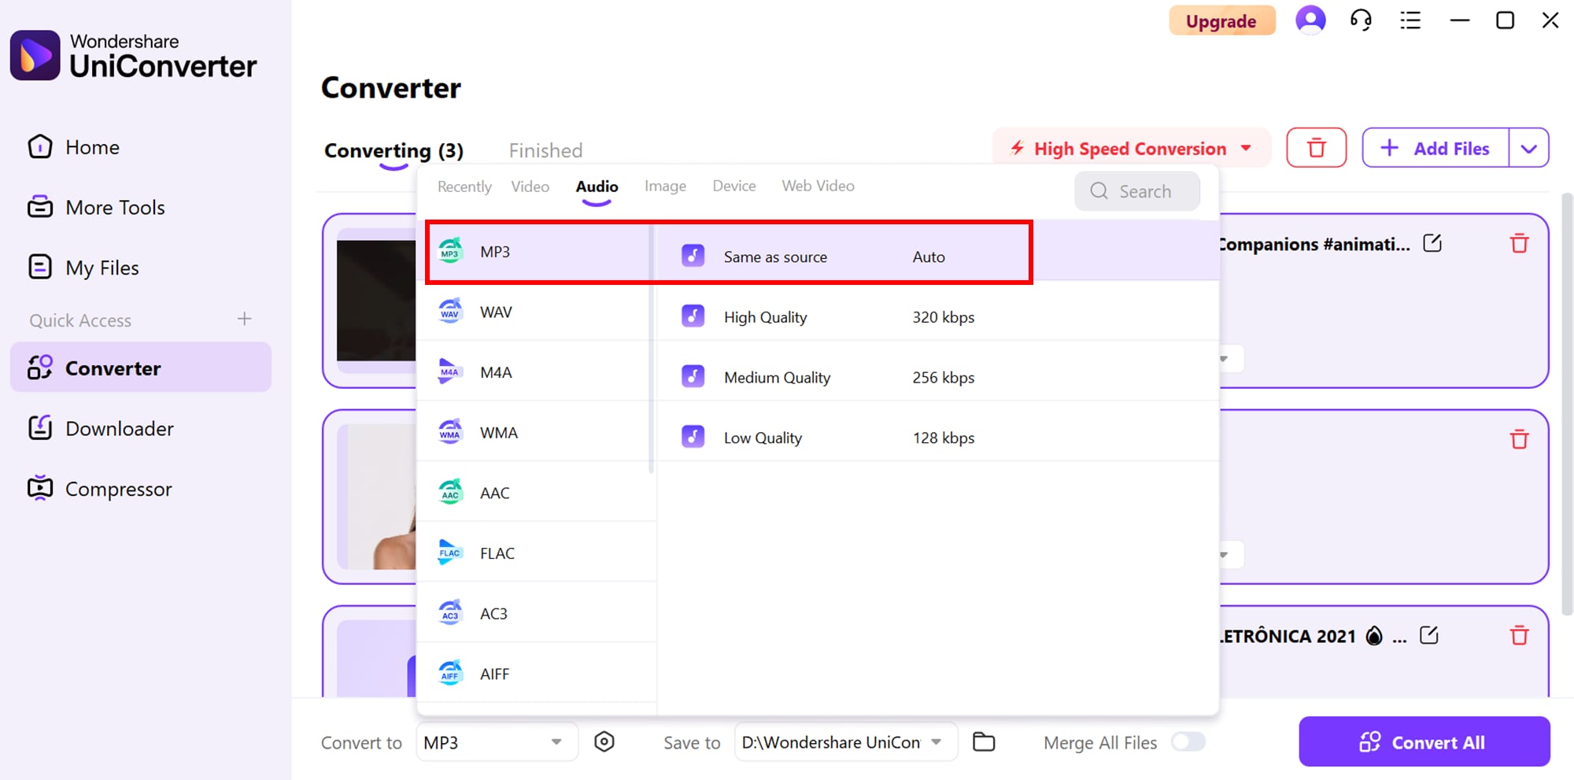Open the support headset icon
Screen dimensions: 1574x780
1361,20
